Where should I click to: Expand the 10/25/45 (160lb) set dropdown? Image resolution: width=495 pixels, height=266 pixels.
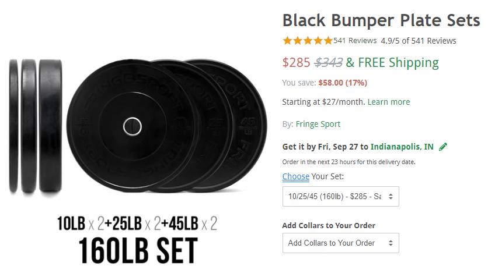click(x=341, y=197)
